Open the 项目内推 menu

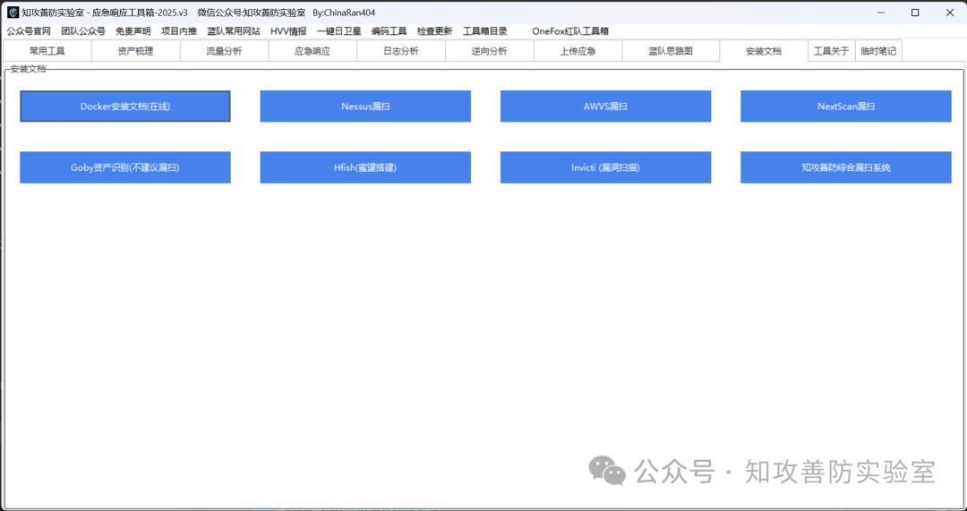pyautogui.click(x=179, y=31)
